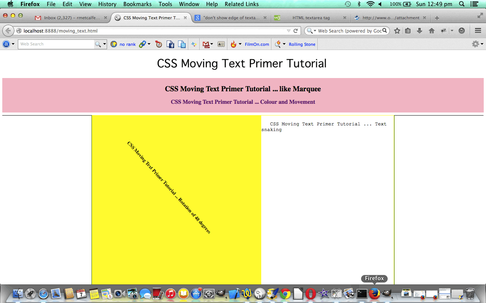The height and width of the screenshot is (303, 486).
Task: Launch Opera from the Dock
Action: [x=311, y=294]
